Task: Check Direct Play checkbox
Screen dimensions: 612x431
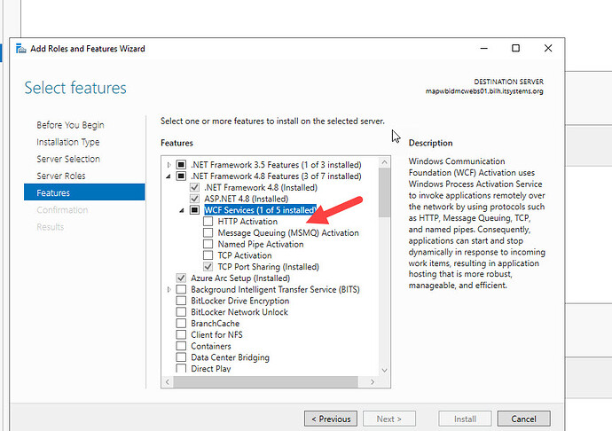Action: [x=181, y=368]
